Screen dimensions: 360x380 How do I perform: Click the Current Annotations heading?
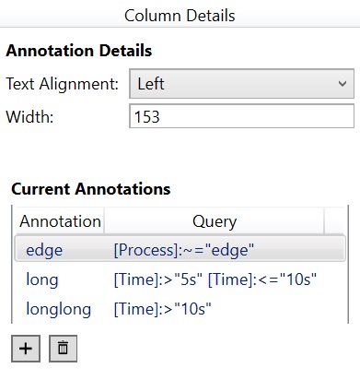tap(91, 189)
